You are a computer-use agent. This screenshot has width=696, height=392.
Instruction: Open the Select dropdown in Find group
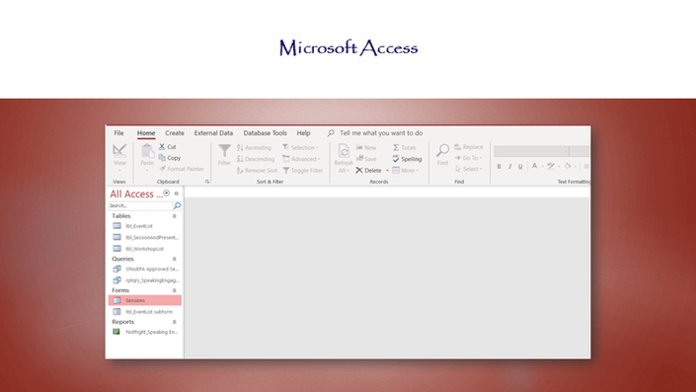pos(468,169)
